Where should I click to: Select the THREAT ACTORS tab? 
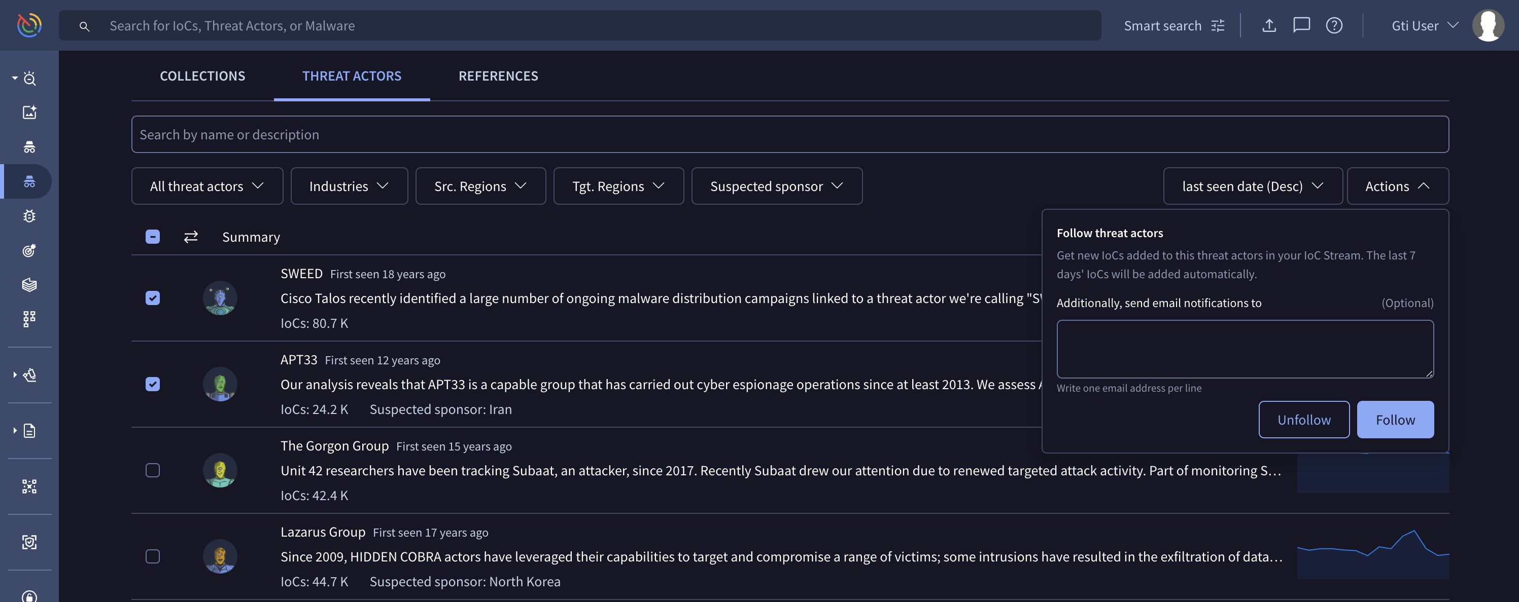[x=352, y=76]
